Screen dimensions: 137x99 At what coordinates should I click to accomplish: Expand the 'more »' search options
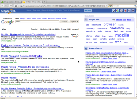[64, 19]
